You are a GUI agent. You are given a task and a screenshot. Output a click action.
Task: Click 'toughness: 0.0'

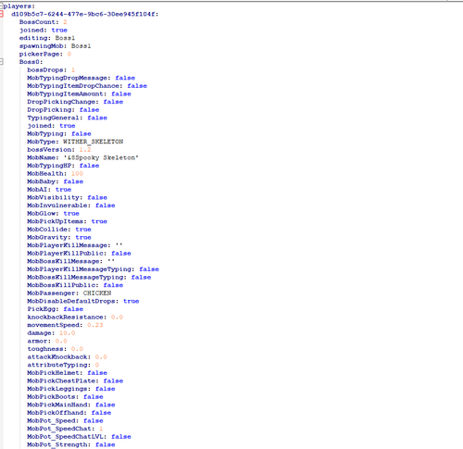click(x=56, y=349)
